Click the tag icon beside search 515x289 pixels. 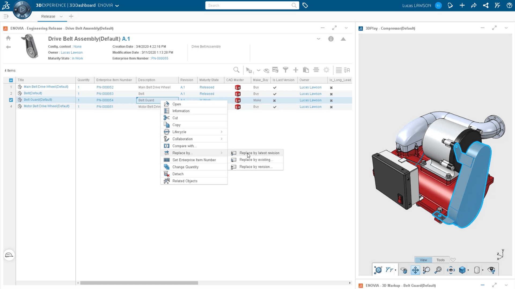coord(305,5)
